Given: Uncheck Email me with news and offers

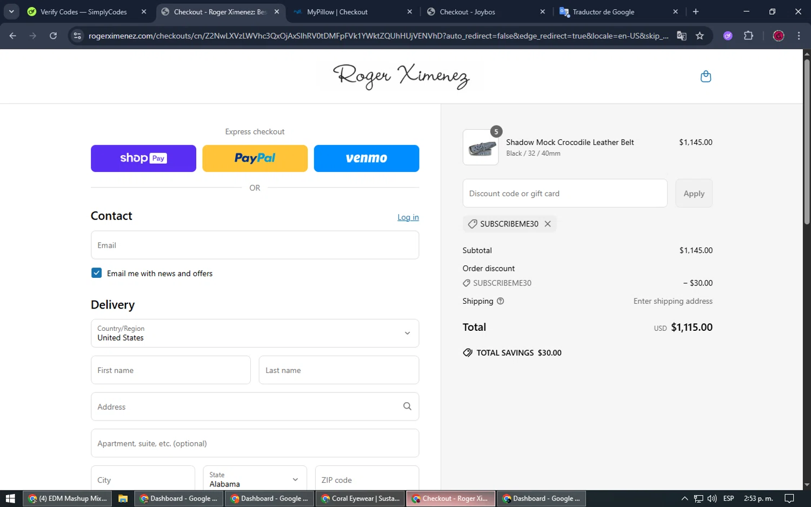Looking at the screenshot, I should click(96, 273).
